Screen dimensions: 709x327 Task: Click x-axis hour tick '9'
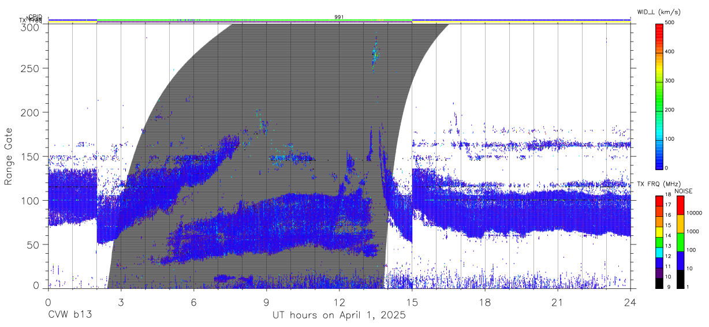click(266, 302)
